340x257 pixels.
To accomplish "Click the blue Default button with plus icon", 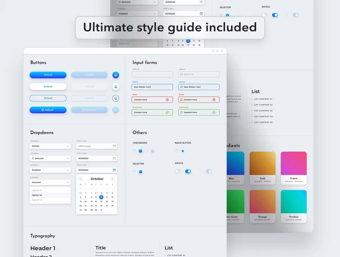I will click(48, 110).
